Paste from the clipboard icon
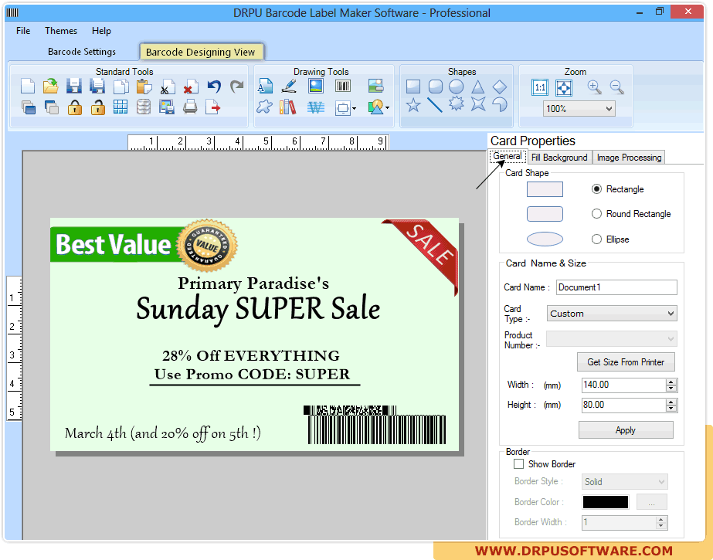This screenshot has height=560, width=713. pyautogui.click(x=144, y=86)
